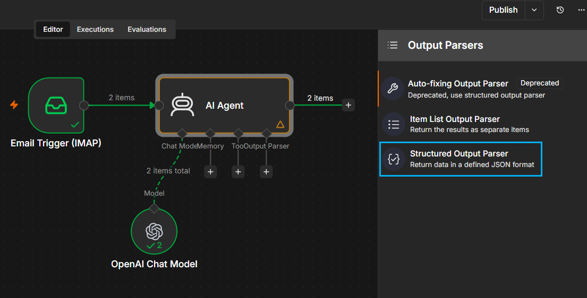Switch to the Evaluations tab
Screen dimensions: 587x298
tap(147, 29)
